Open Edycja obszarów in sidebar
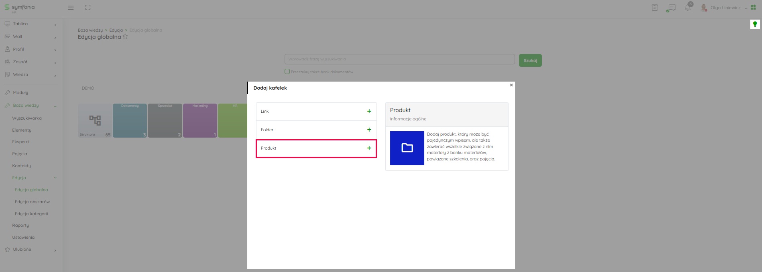Screen dimensions: 765x272 [32, 202]
